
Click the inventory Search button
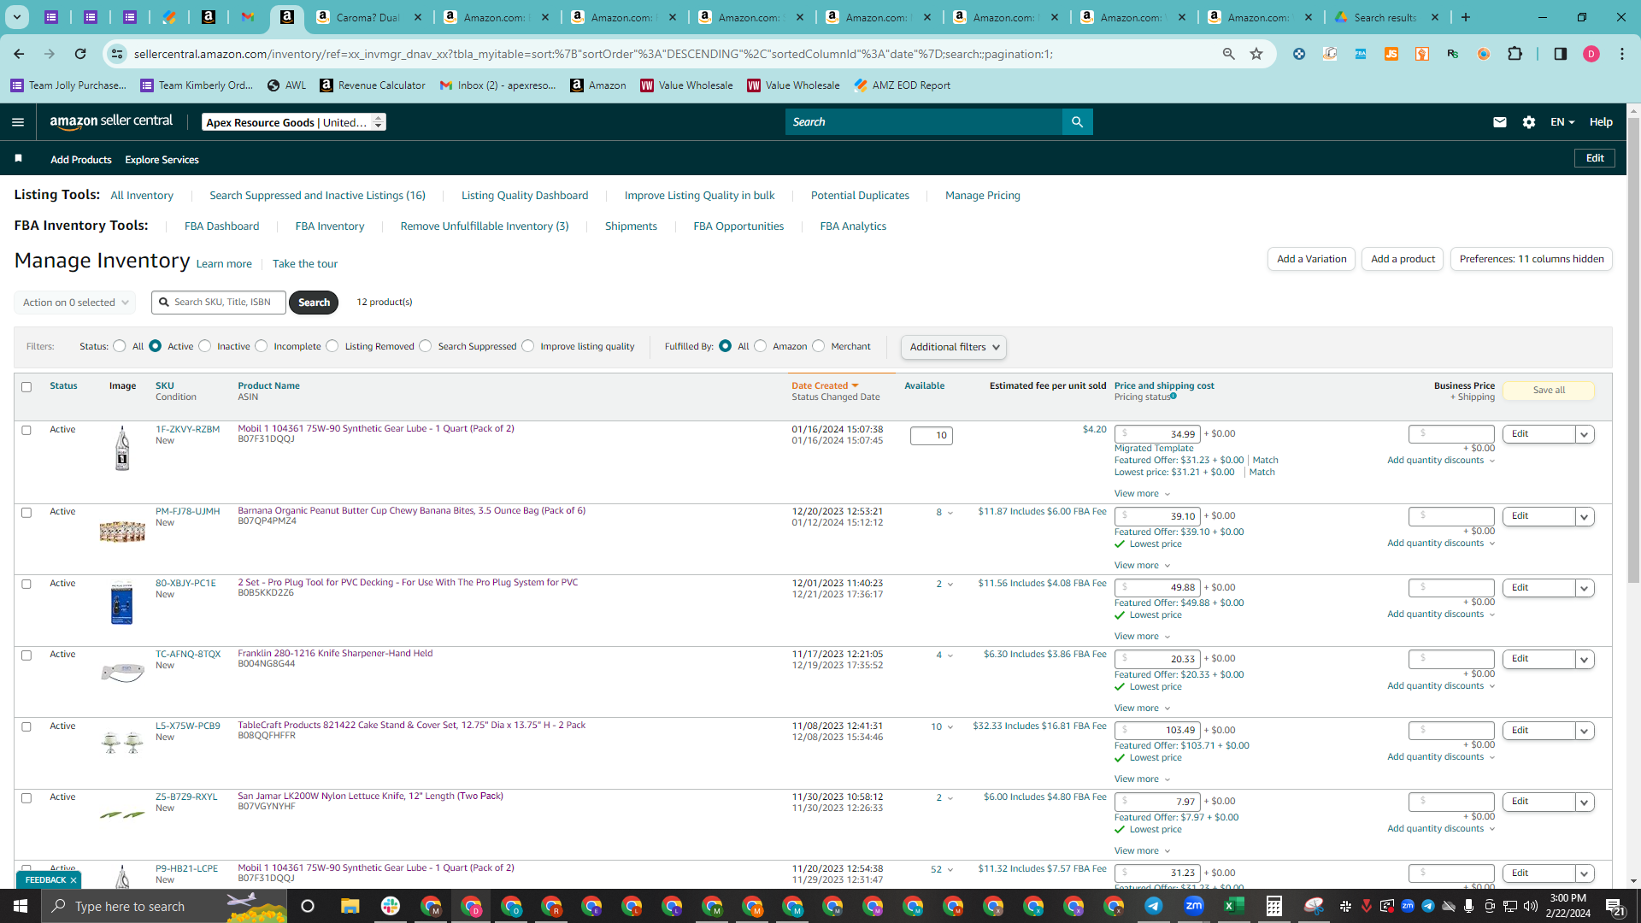(x=314, y=303)
